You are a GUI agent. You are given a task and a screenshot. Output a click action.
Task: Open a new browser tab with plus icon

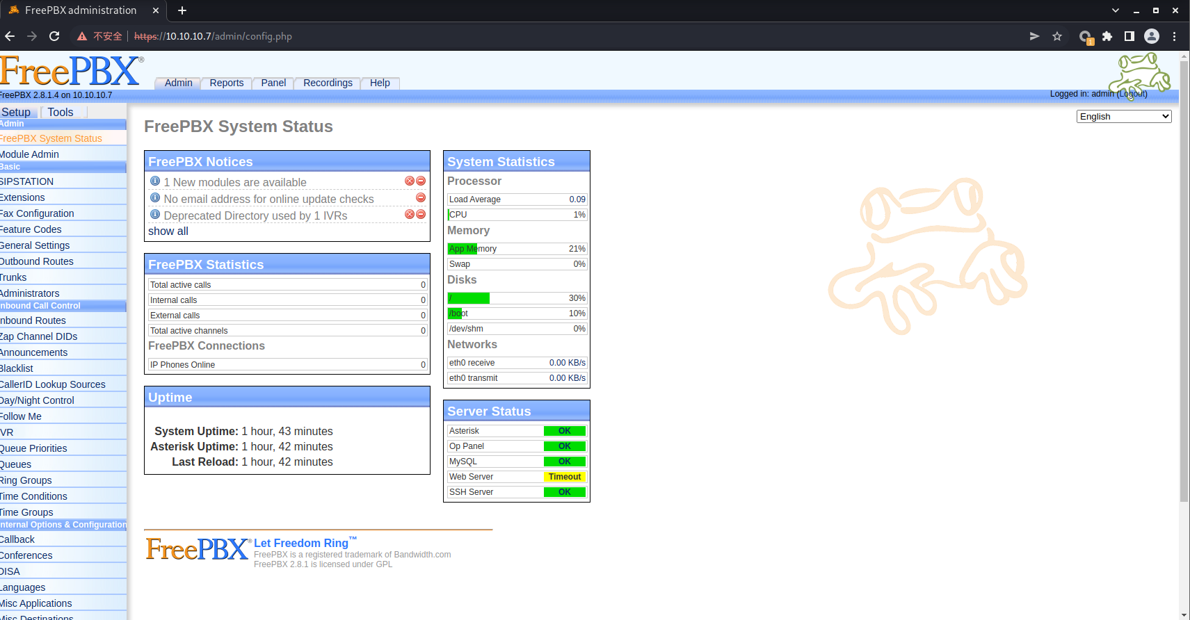182,10
